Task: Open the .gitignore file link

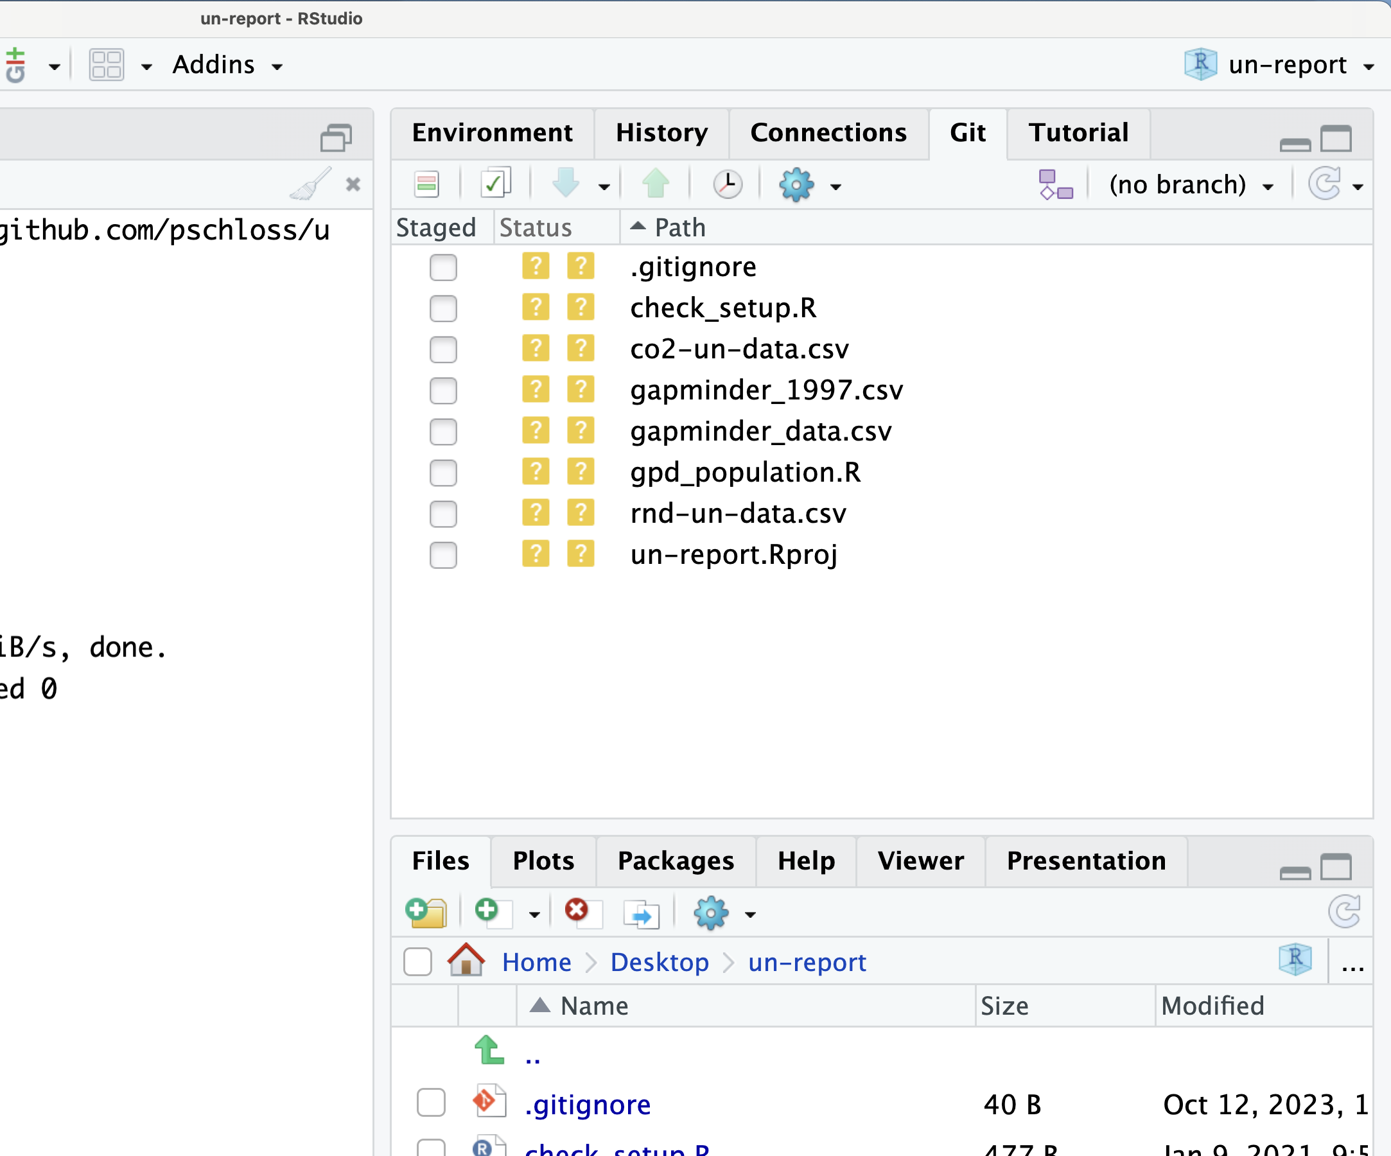Action: tap(588, 1105)
